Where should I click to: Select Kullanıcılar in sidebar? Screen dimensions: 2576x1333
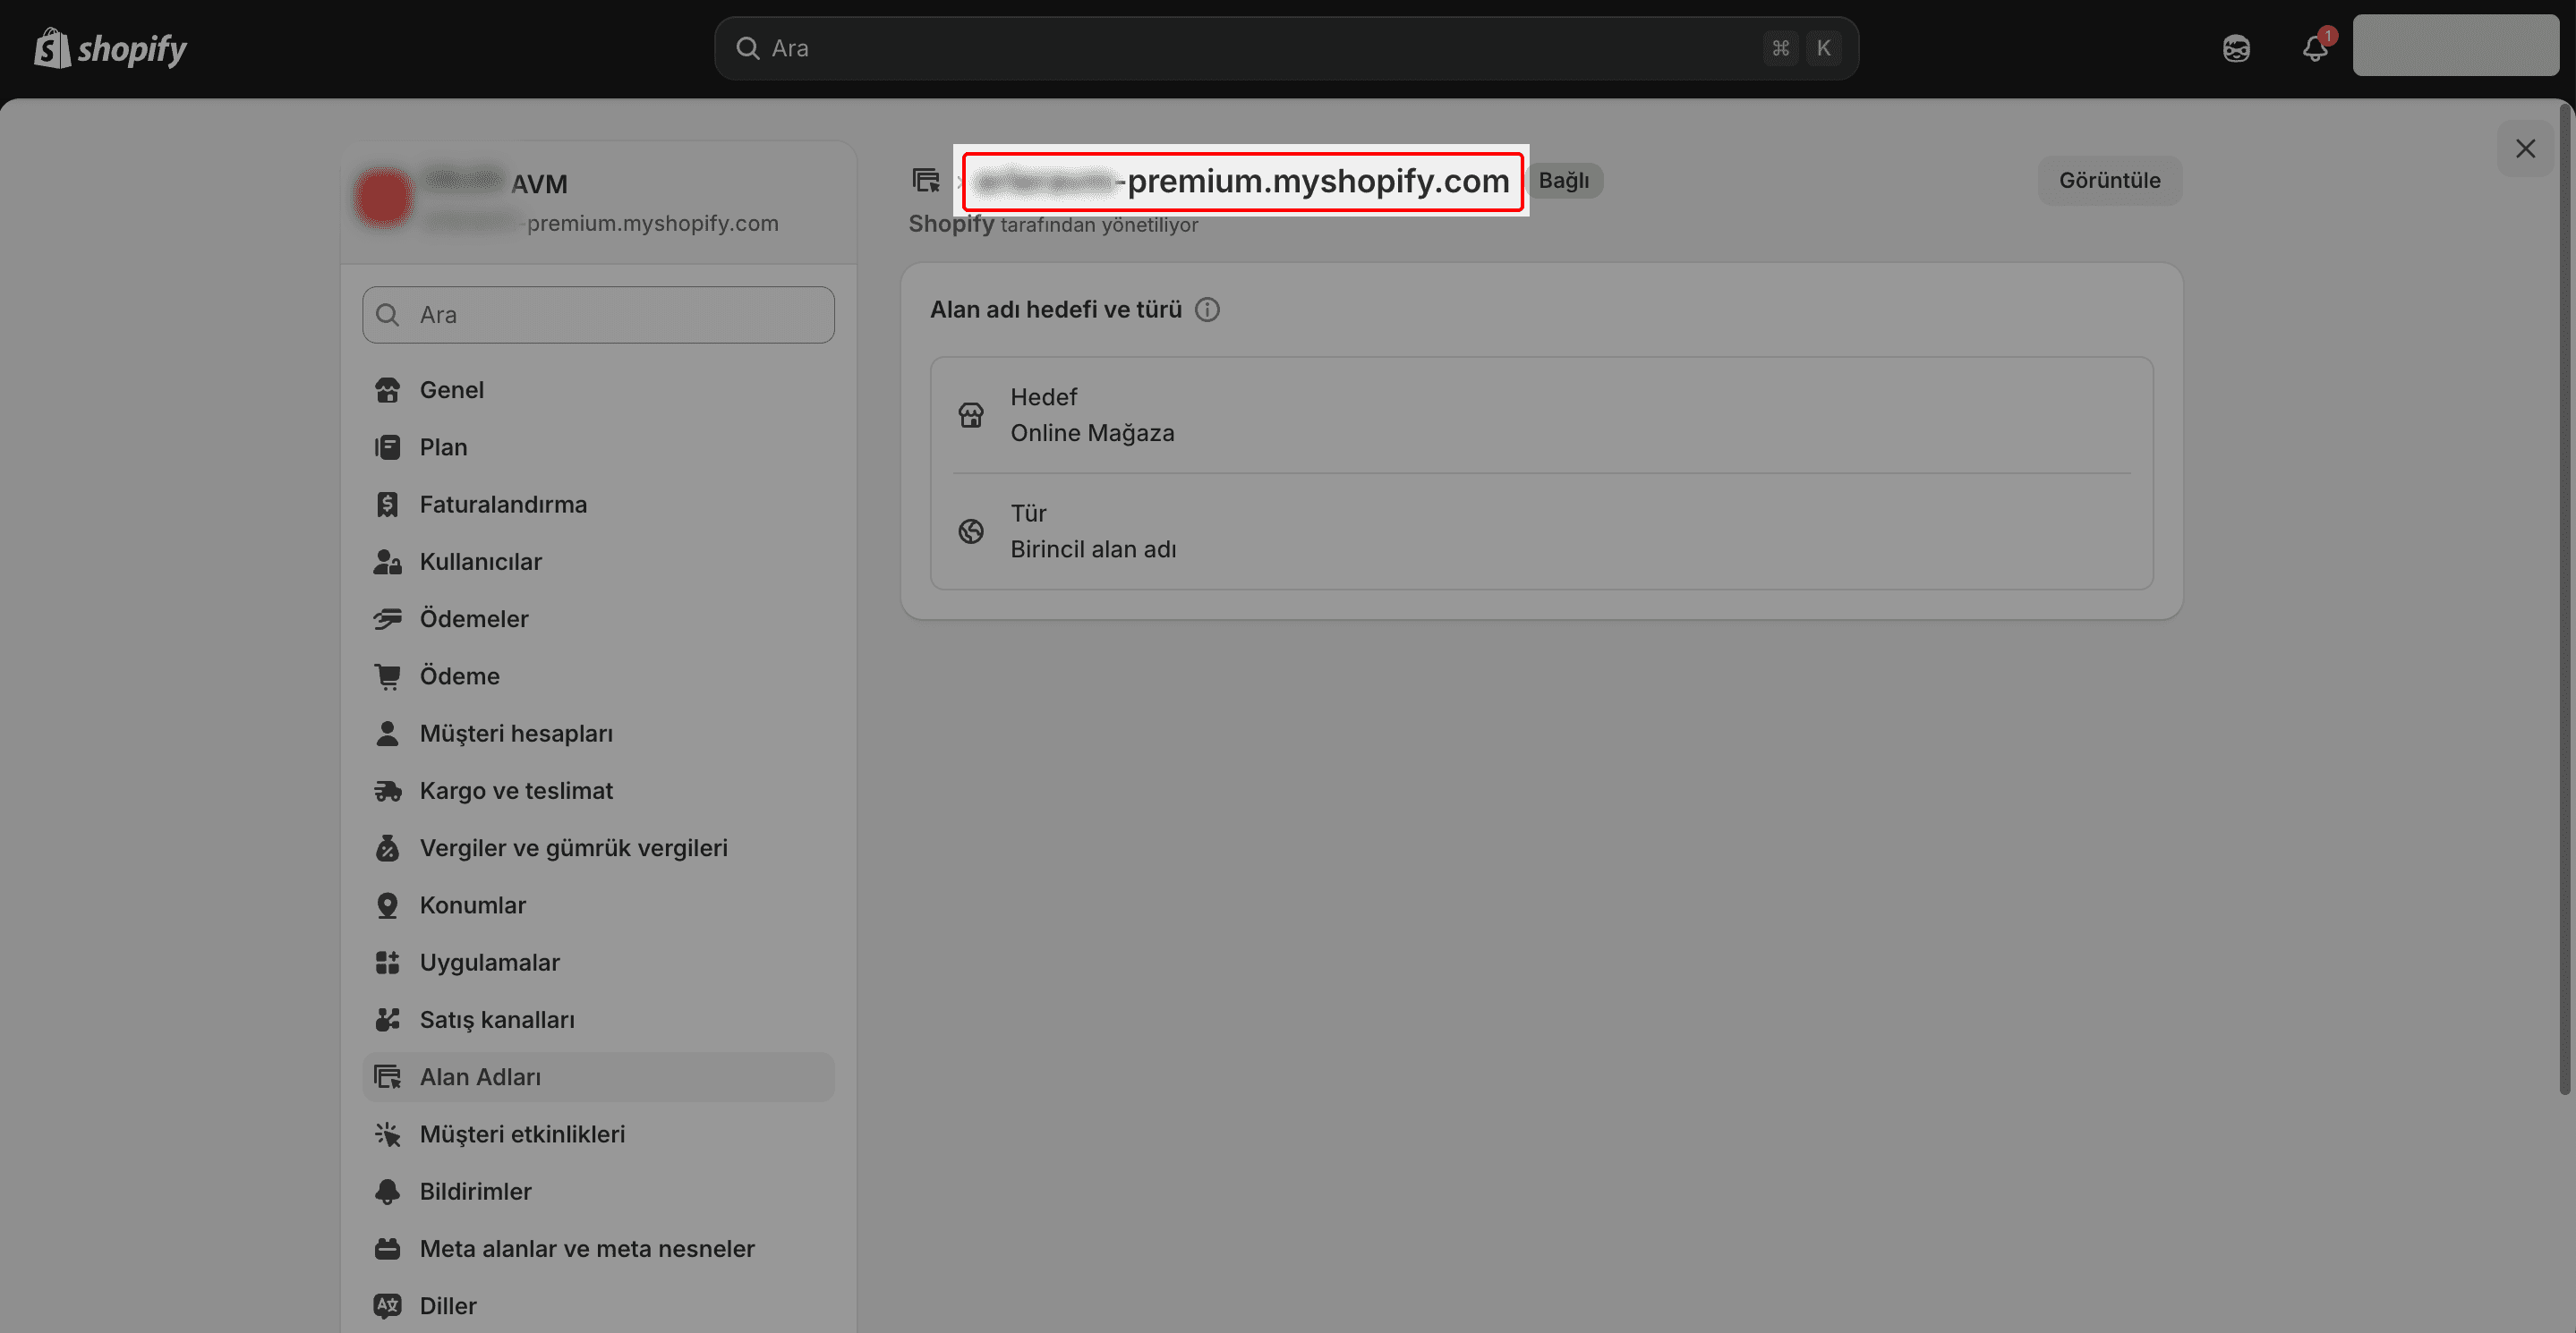[x=480, y=562]
